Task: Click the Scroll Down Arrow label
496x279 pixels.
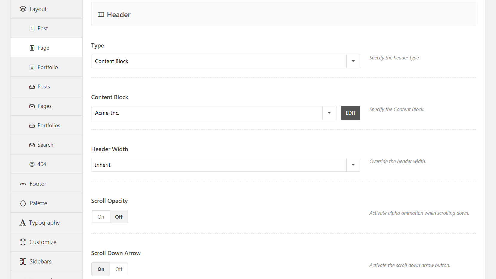Action: tap(116, 253)
